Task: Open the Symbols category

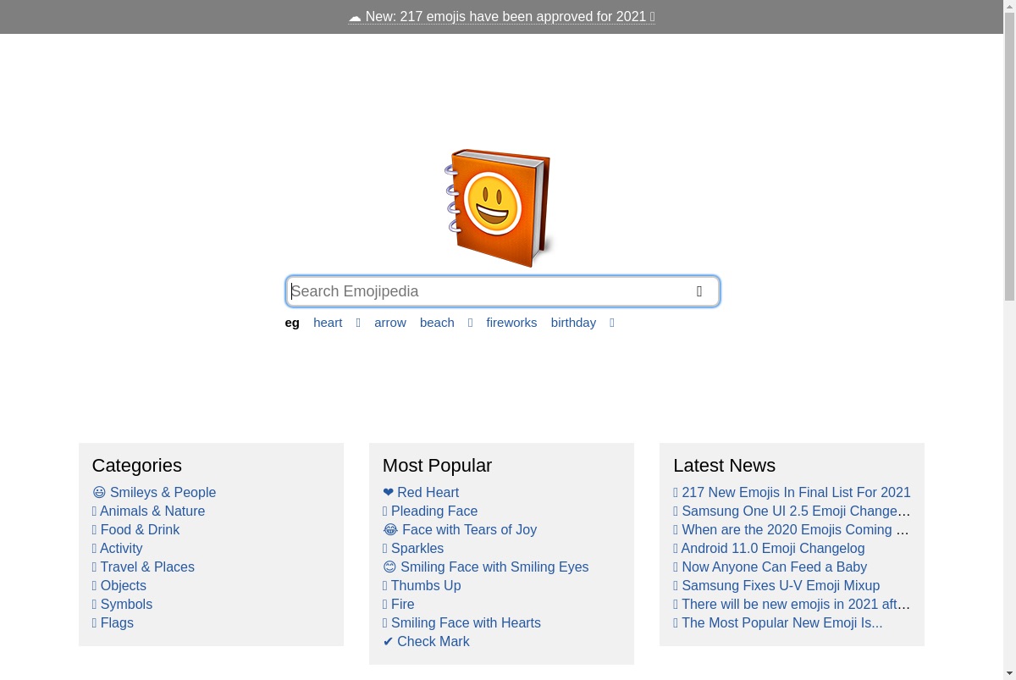Action: tap(122, 605)
